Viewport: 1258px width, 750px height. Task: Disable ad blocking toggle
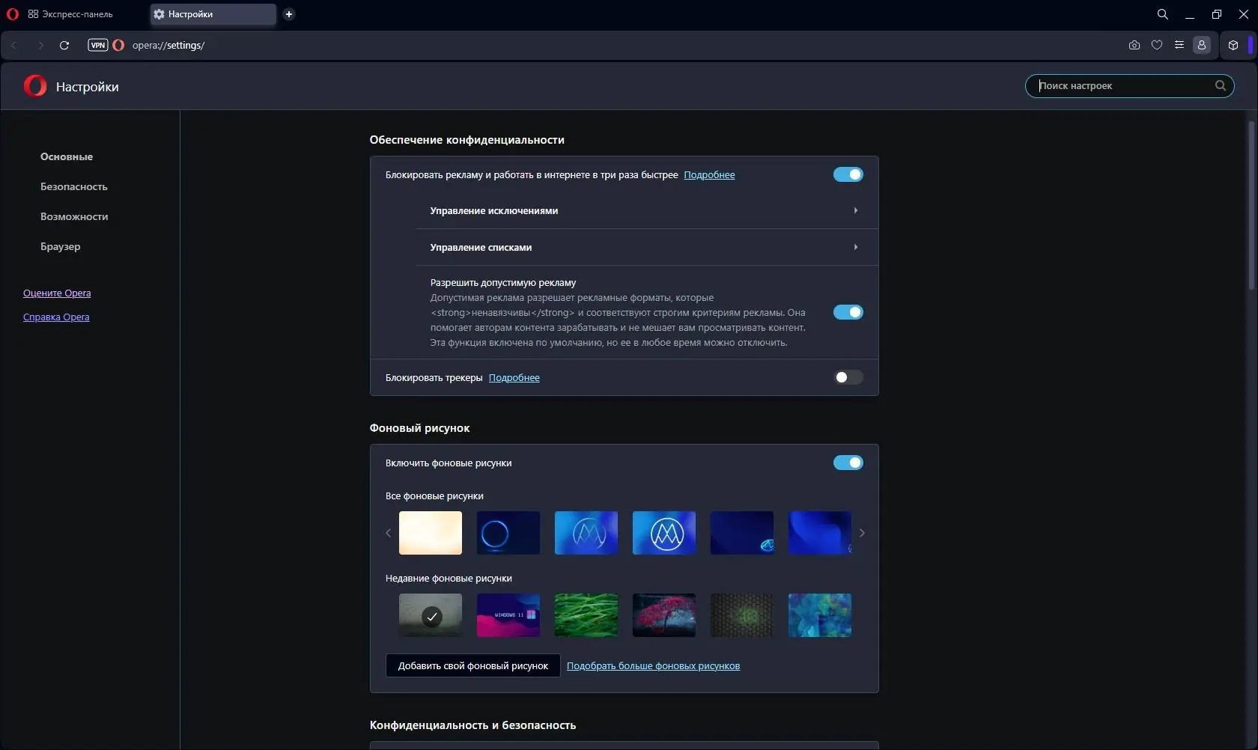(x=848, y=174)
